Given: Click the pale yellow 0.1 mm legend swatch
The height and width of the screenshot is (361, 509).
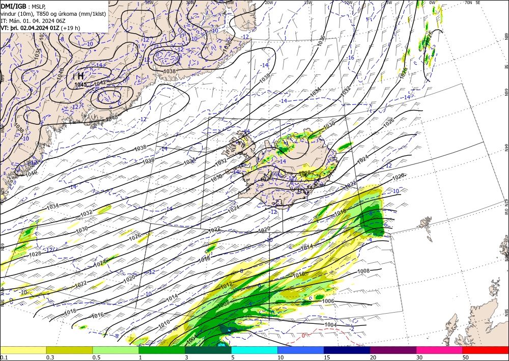Looking at the screenshot, I should tap(23, 350).
